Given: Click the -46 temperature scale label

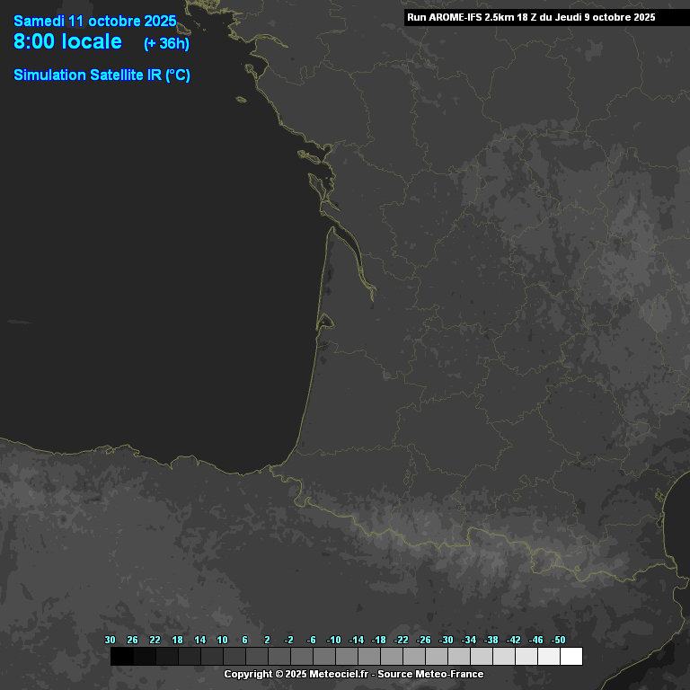Looking at the screenshot, I should pos(535,640).
